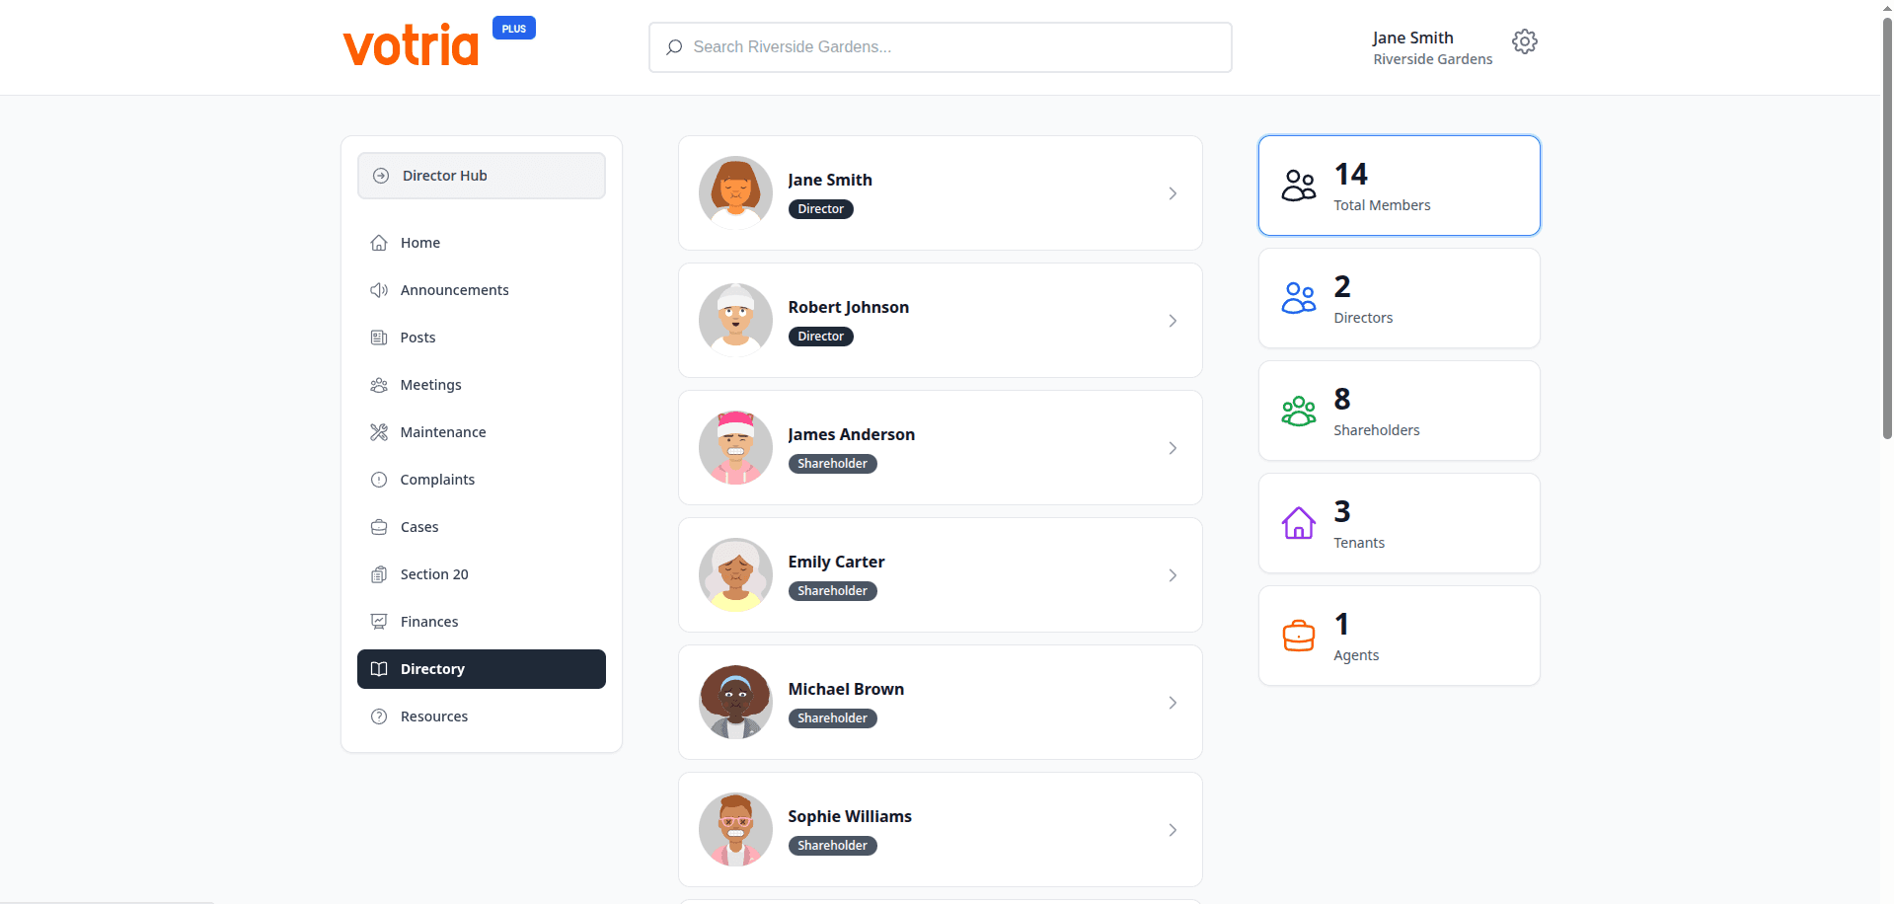Click the Total Members stat card
The image size is (1894, 904).
coord(1398,185)
